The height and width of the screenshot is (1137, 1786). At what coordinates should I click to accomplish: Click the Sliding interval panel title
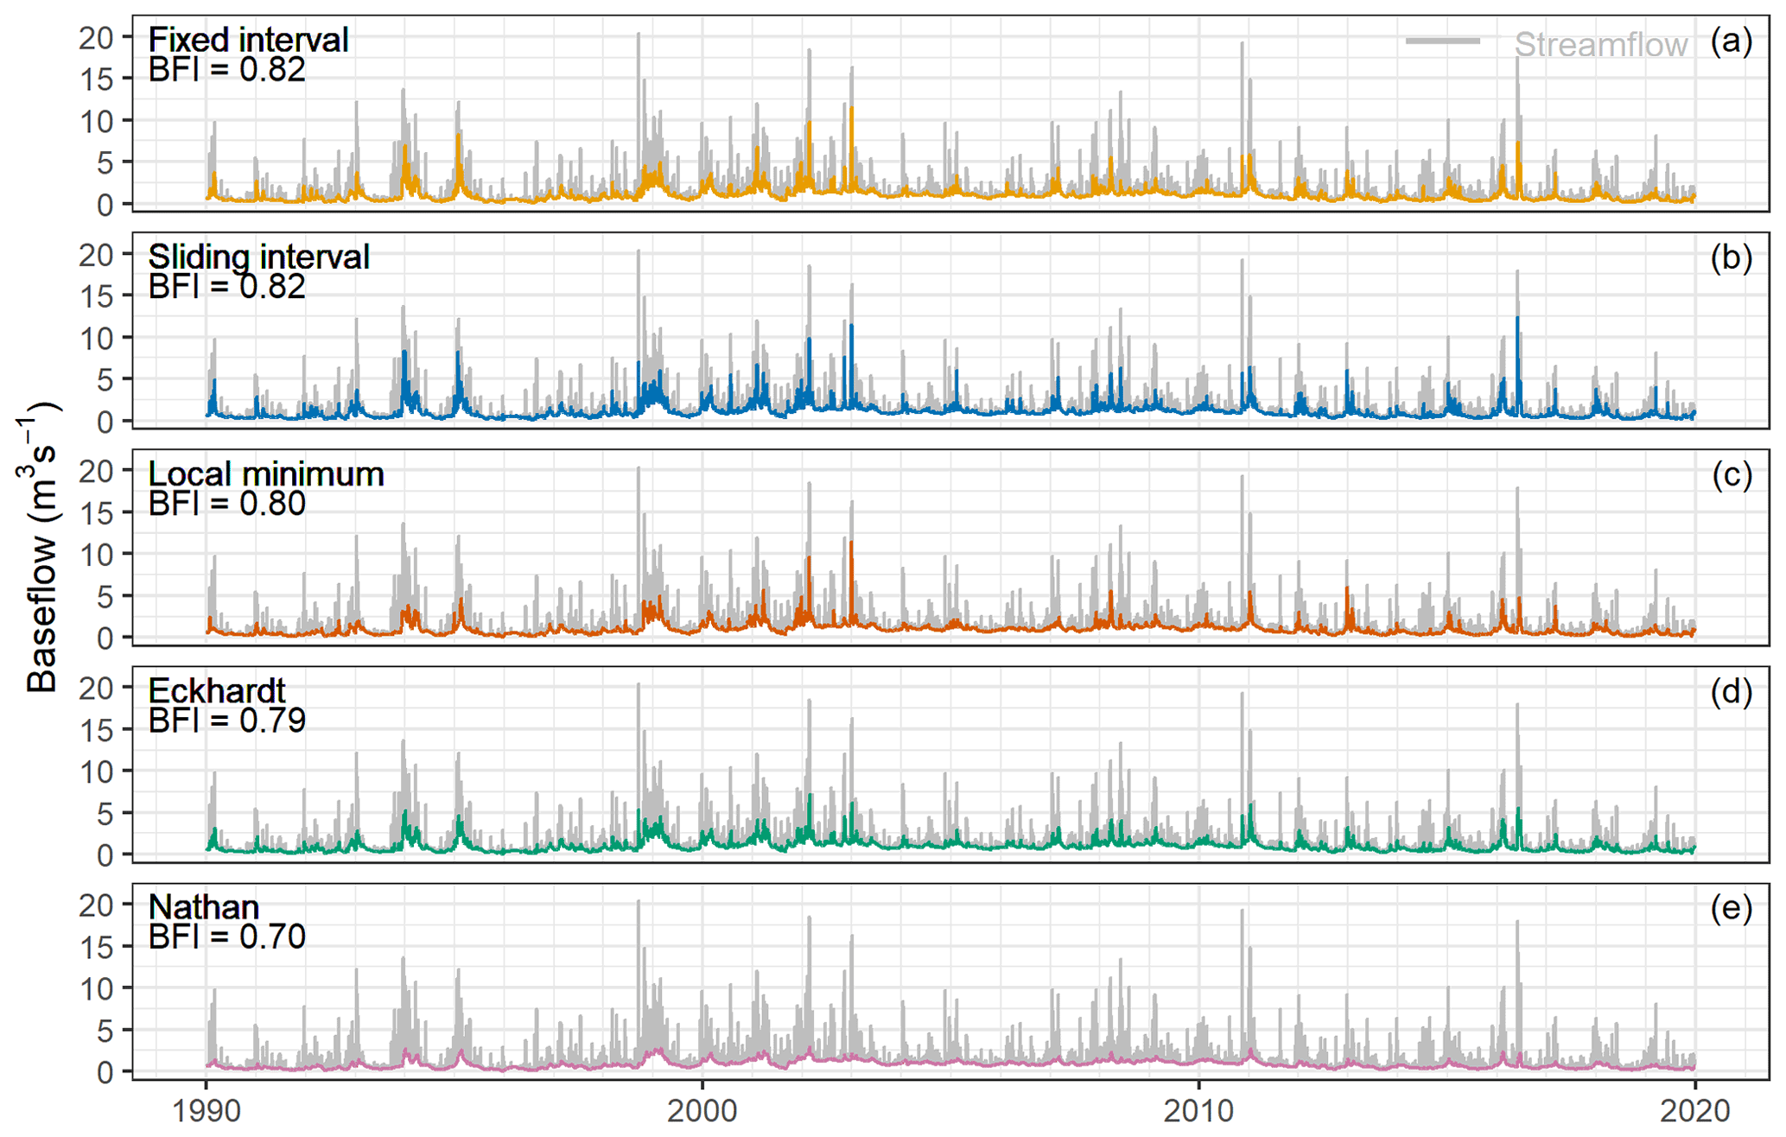pyautogui.click(x=258, y=257)
